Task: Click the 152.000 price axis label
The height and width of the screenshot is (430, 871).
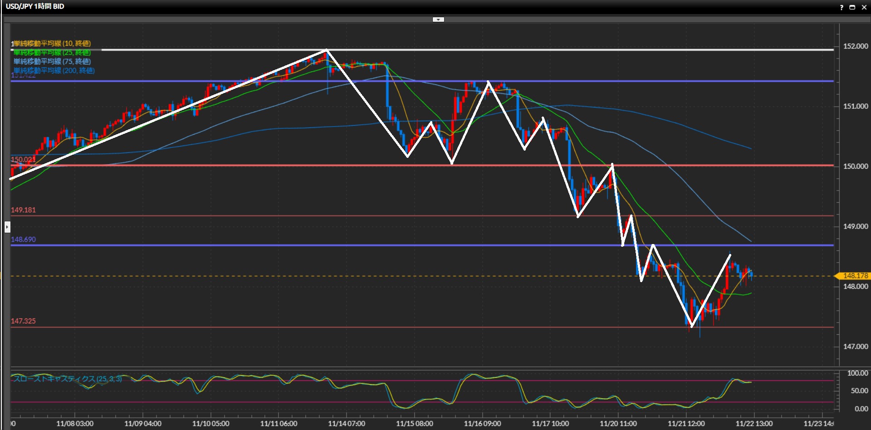Action: 855,46
